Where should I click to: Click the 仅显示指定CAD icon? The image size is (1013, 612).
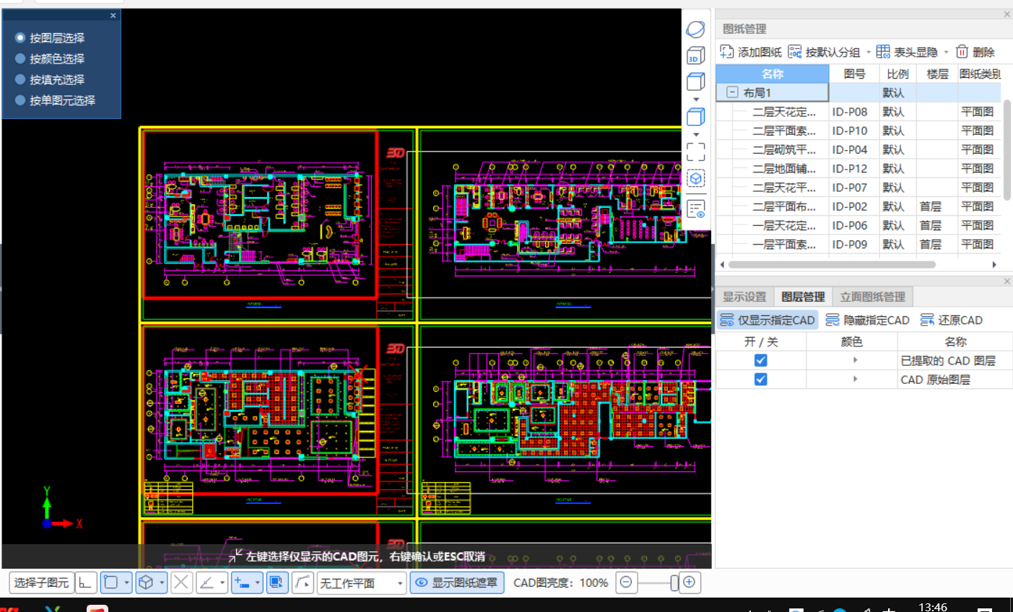click(727, 320)
